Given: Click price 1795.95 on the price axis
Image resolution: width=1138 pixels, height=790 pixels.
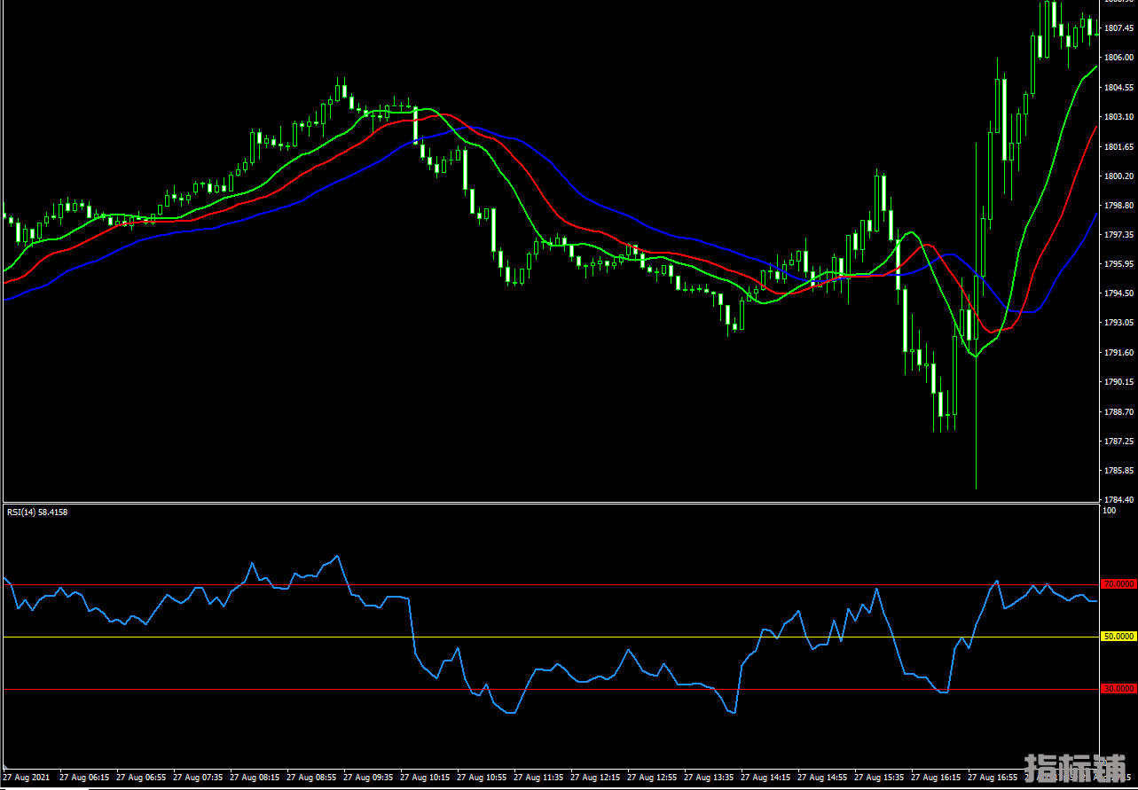Looking at the screenshot, I should coord(1119,264).
